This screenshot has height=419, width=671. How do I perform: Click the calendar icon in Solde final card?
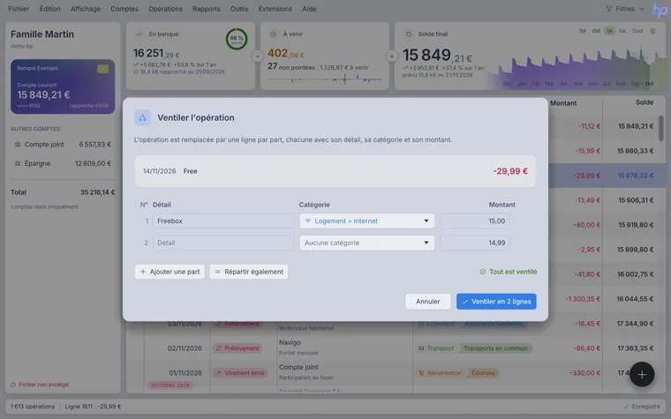click(x=408, y=34)
